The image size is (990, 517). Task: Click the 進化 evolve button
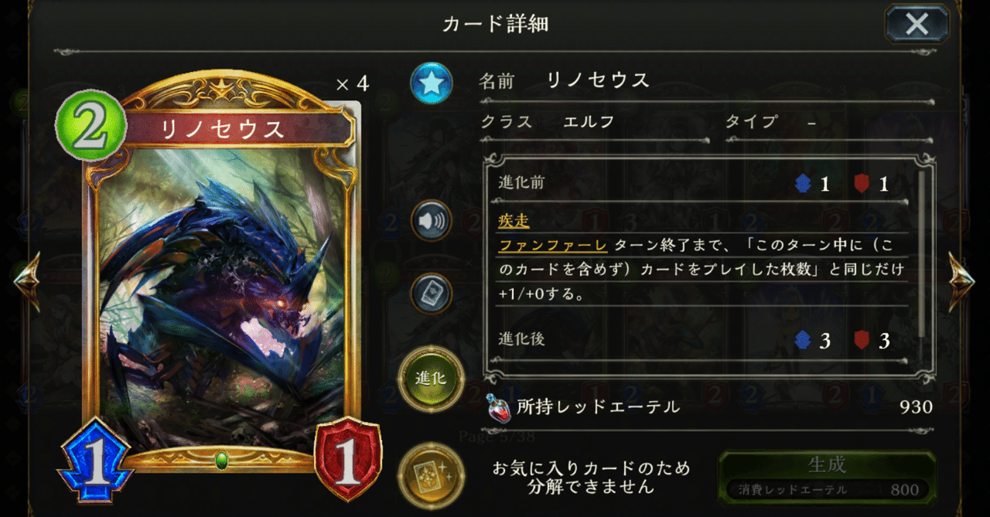tap(431, 379)
